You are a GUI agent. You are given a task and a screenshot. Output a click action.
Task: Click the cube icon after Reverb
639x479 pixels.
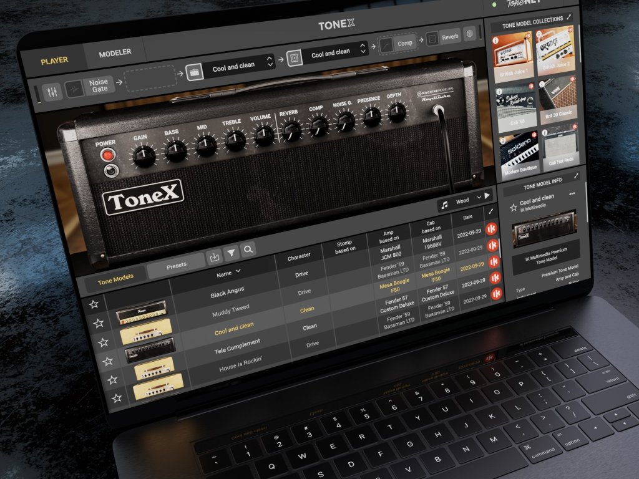point(469,34)
